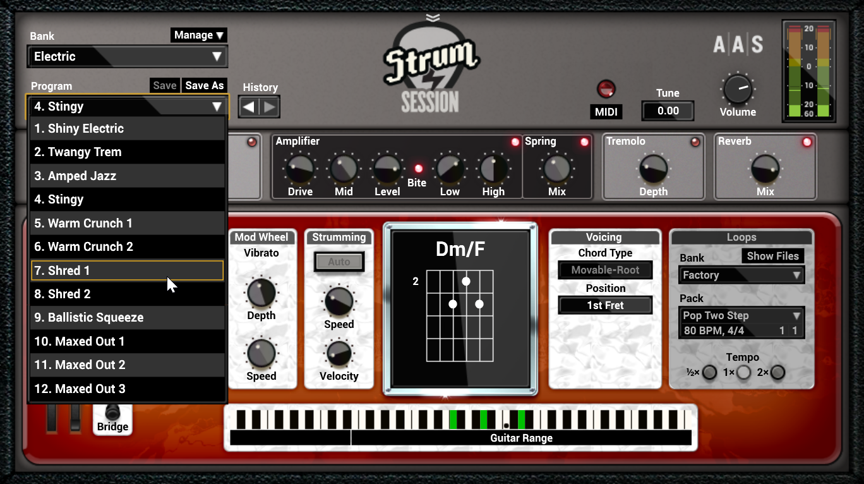The image size is (864, 484).
Task: Select program 12. Maxed Out 3
Action: click(128, 389)
